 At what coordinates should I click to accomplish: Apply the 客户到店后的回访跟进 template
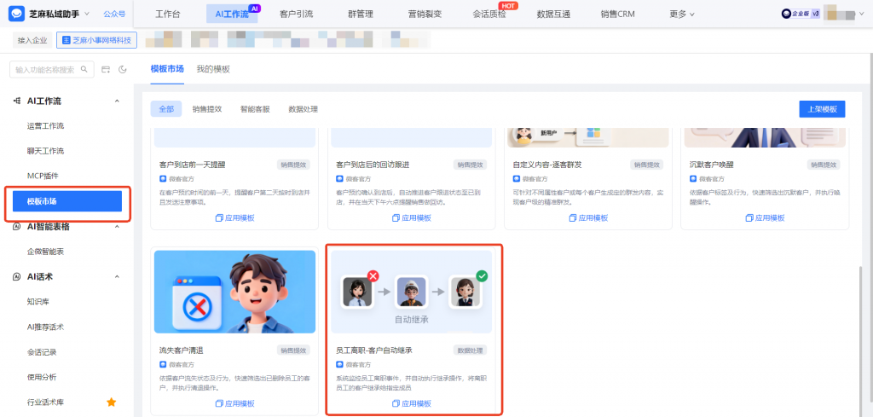point(412,218)
